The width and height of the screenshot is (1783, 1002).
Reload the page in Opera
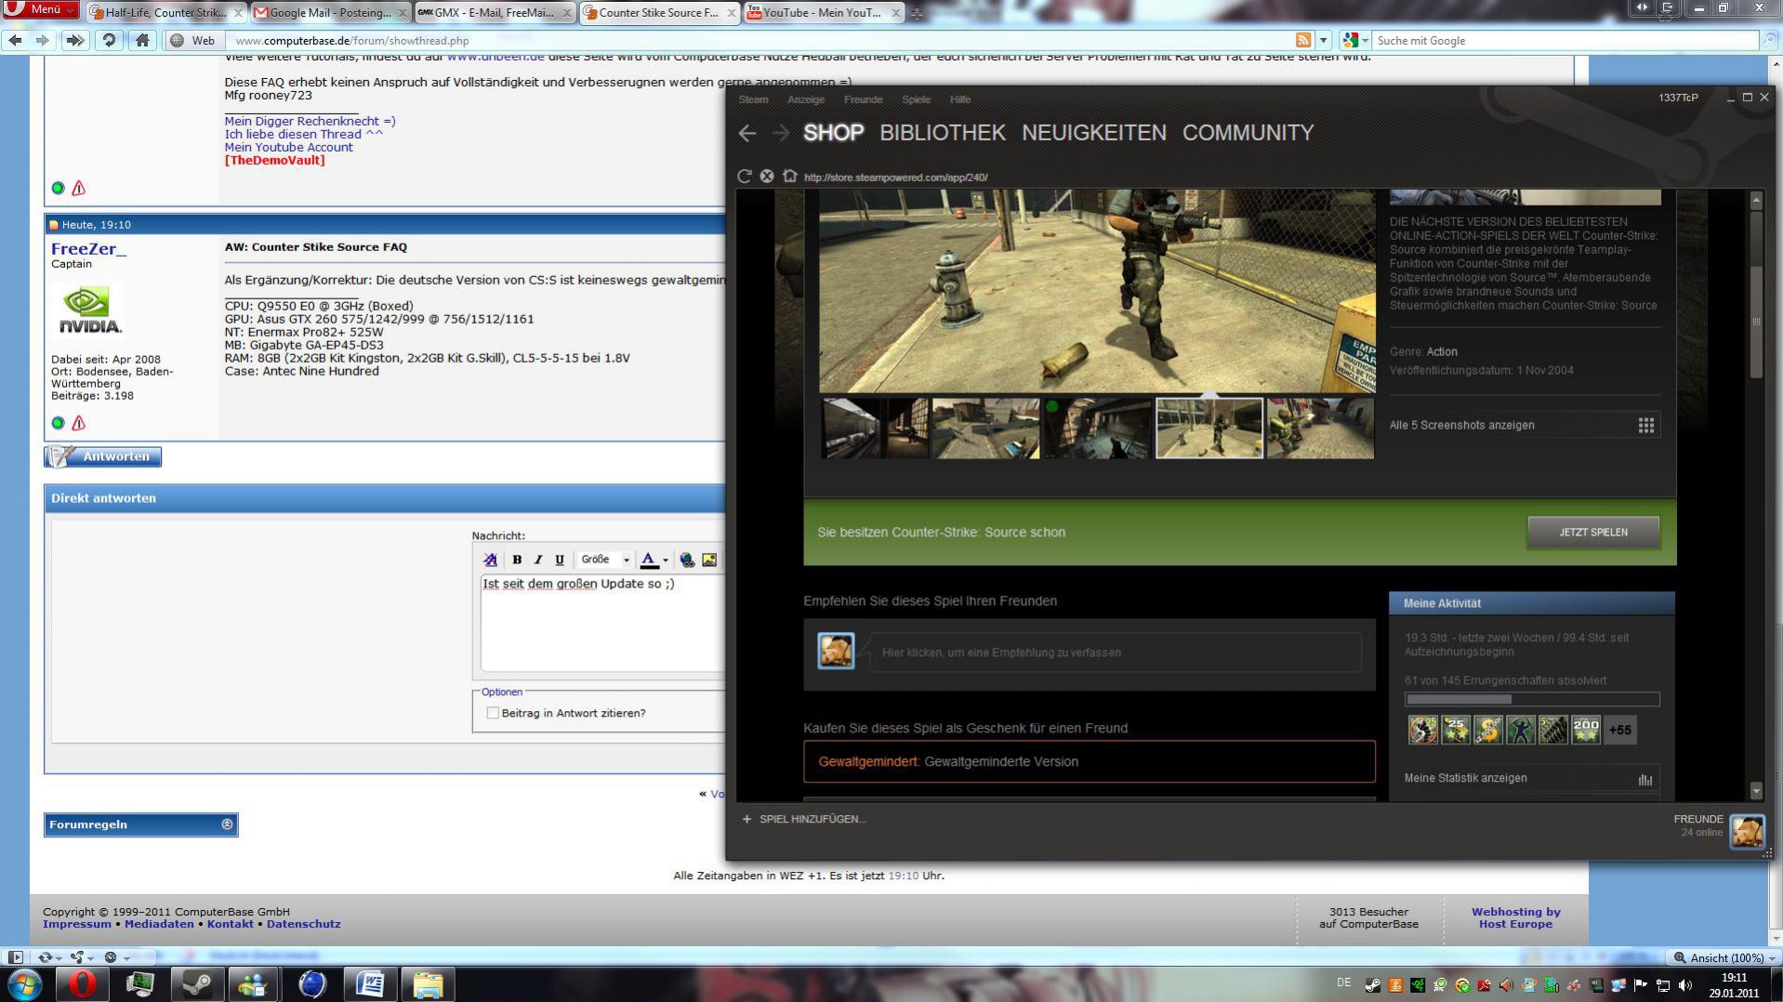pyautogui.click(x=110, y=40)
